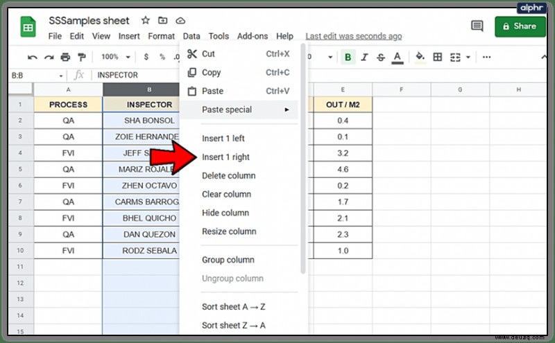555x343 pixels.
Task: Star the SSSamples sheet document
Action: (146, 20)
